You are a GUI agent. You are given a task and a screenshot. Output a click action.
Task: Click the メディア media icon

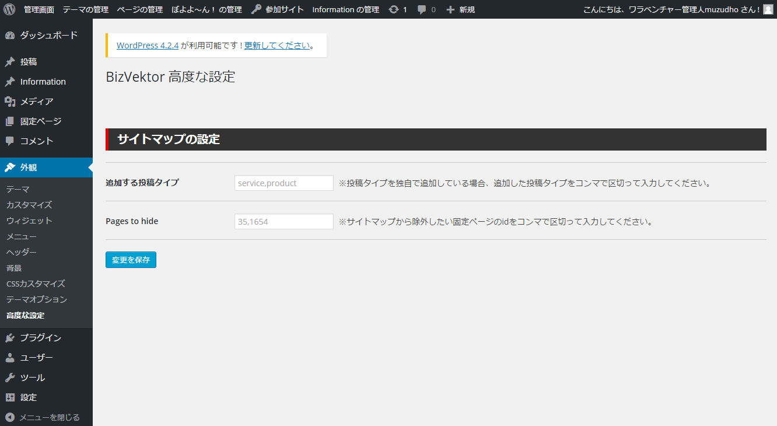(10, 102)
